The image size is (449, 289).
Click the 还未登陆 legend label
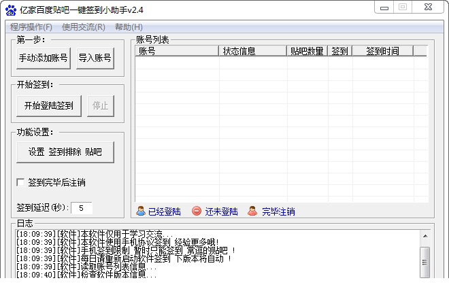click(x=221, y=211)
